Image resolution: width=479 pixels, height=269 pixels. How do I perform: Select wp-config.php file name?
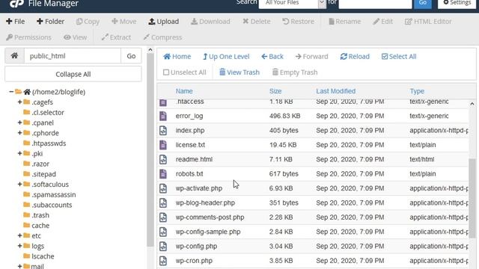(x=196, y=246)
